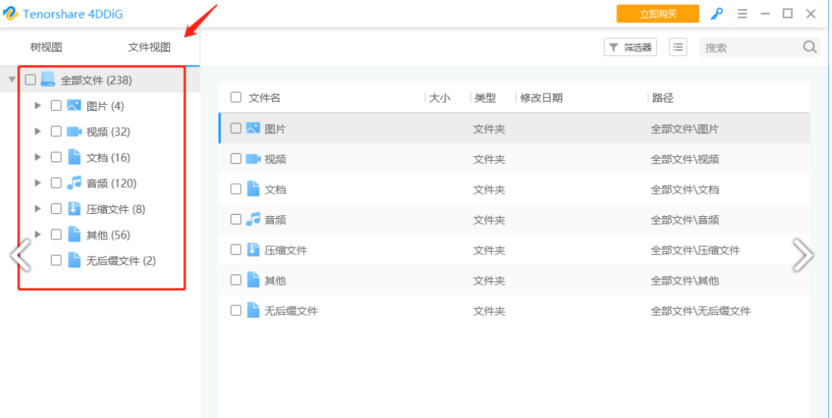
Task: Check the 图片 row checkbox in table
Action: pos(236,128)
